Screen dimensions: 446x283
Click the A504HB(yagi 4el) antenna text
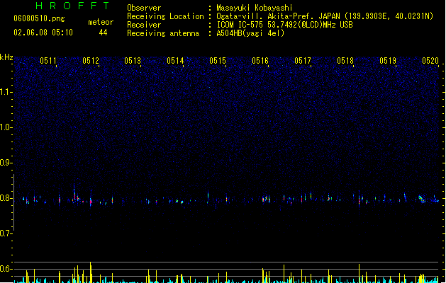[x=250, y=33]
